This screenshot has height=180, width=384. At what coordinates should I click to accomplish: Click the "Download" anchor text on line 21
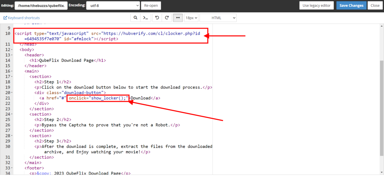pyautogui.click(x=141, y=98)
